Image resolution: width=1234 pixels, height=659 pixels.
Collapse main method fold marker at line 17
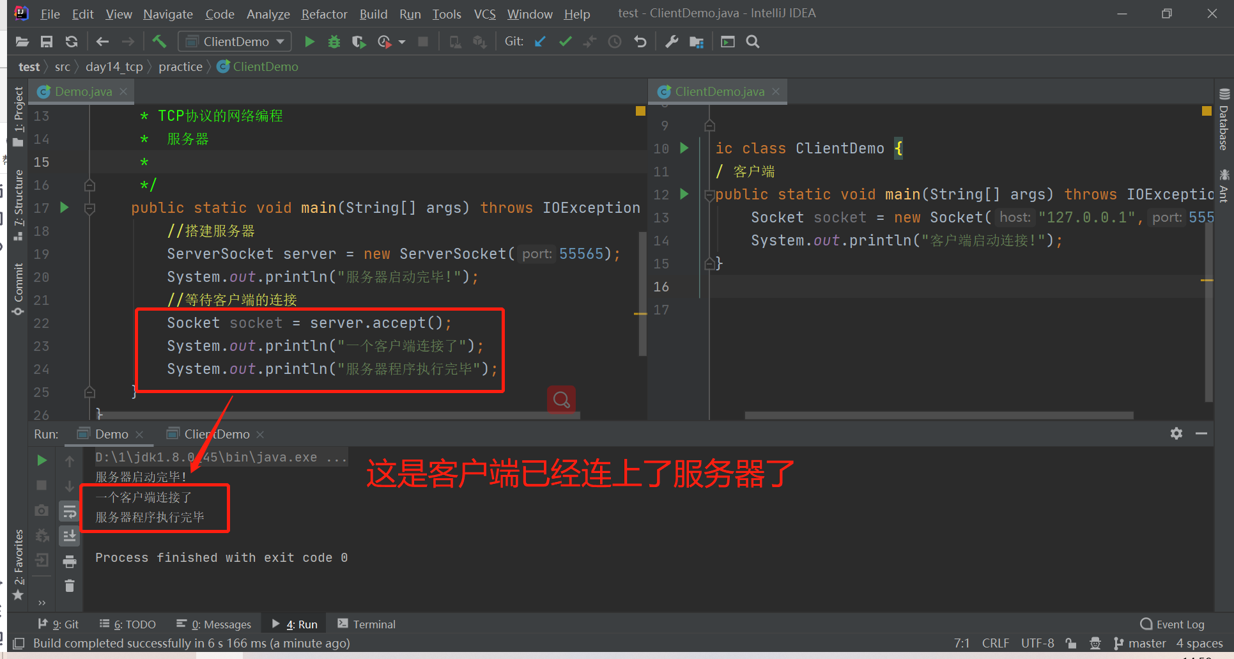(89, 208)
